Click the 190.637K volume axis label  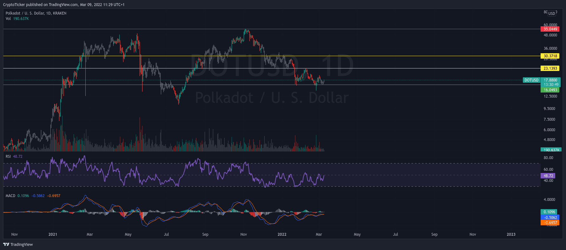click(550, 150)
